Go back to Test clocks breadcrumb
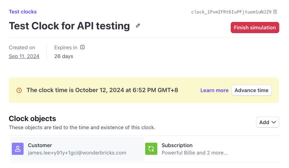Image resolution: width=289 pixels, height=168 pixels. 23,12
